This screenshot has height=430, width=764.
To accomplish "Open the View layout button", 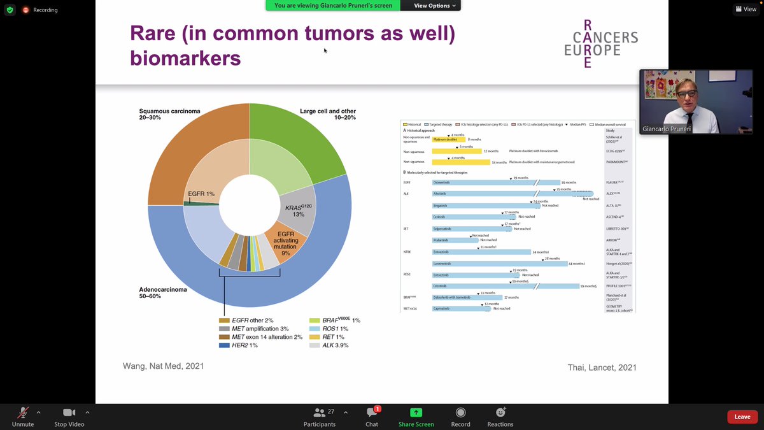I will pyautogui.click(x=746, y=10).
